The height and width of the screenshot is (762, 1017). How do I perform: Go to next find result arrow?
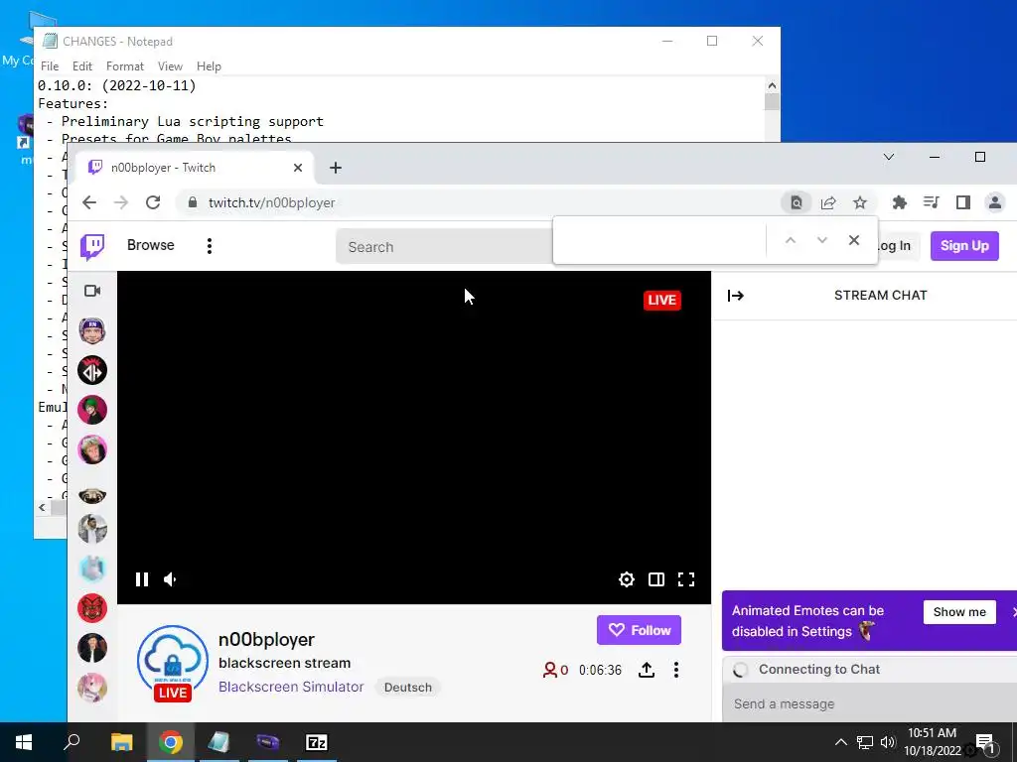[x=821, y=240]
